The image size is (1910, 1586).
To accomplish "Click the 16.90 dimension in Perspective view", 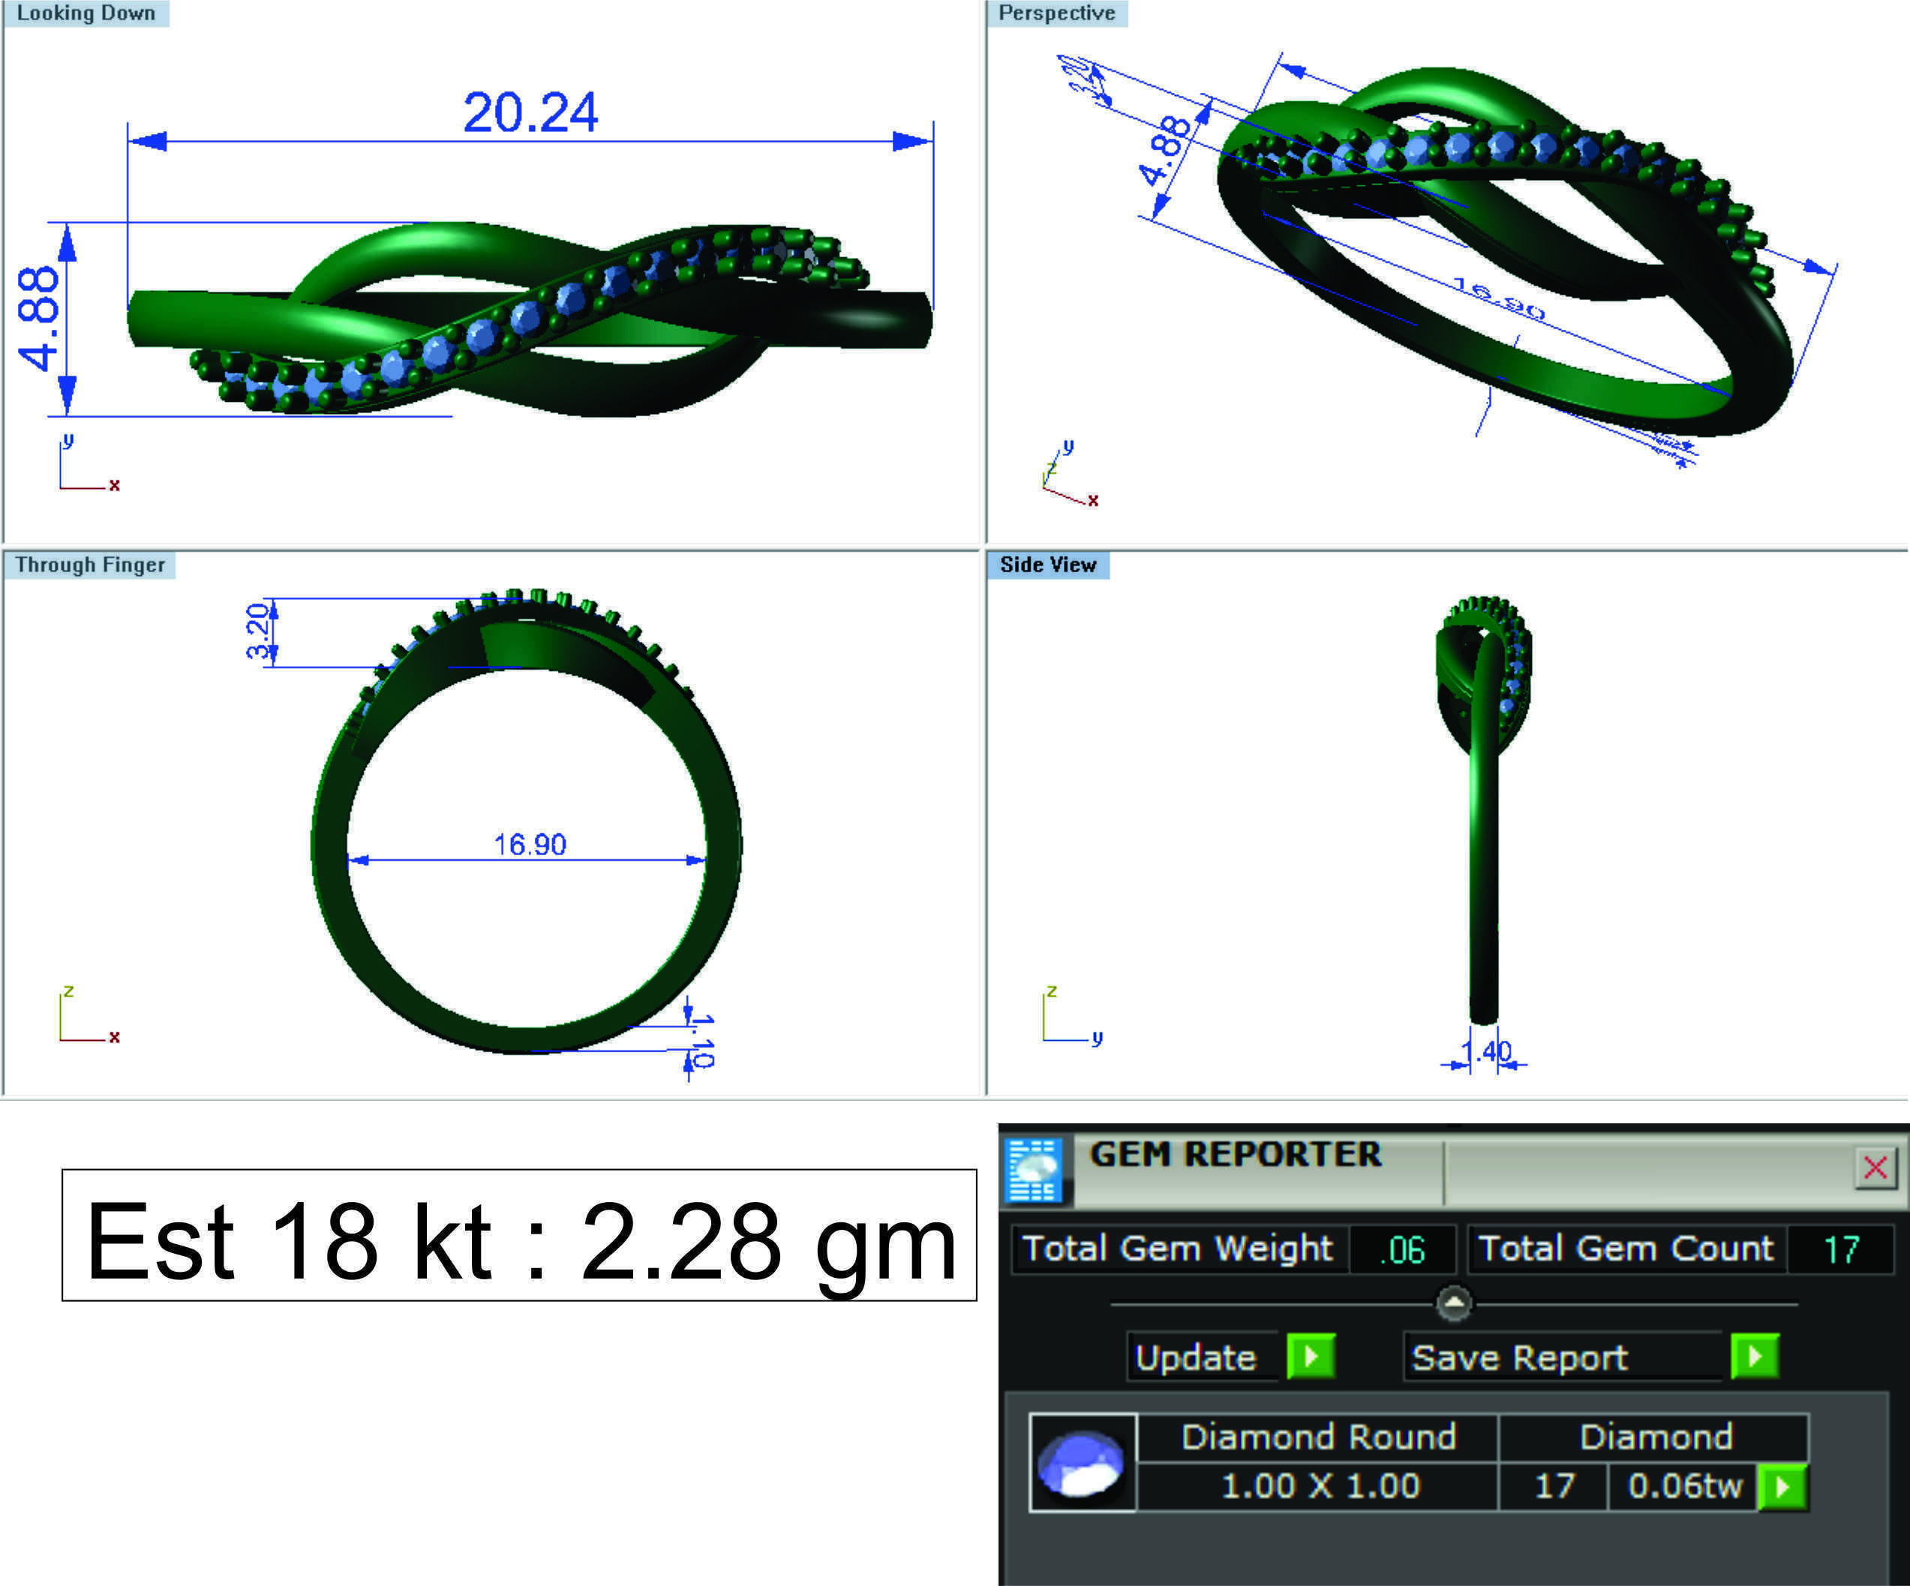I will click(x=1497, y=300).
